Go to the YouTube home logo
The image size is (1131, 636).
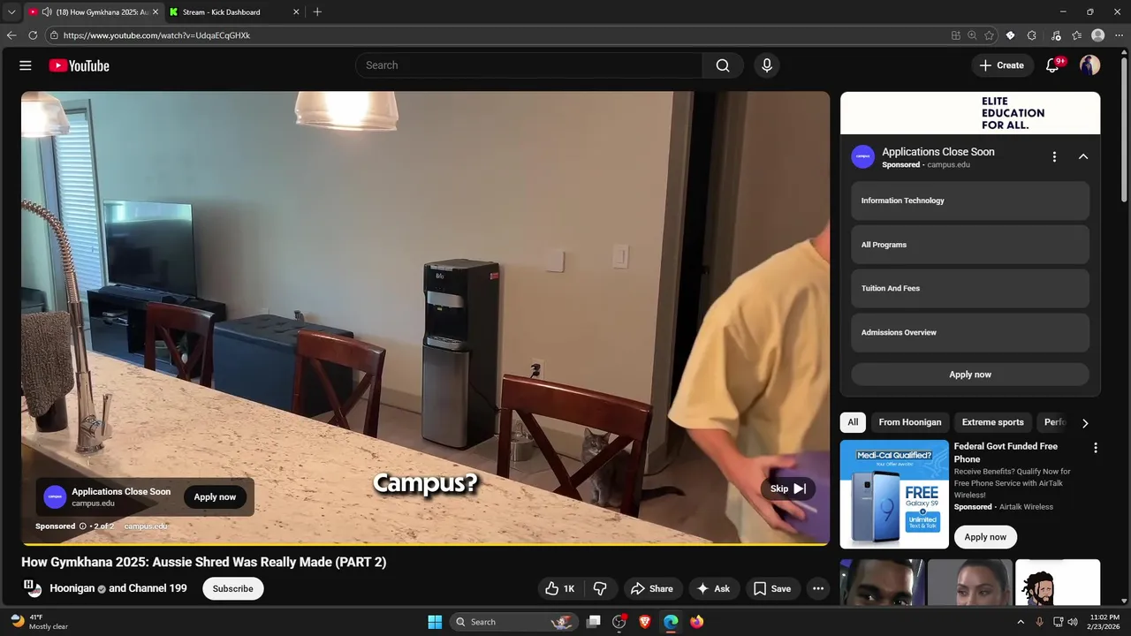tap(79, 65)
